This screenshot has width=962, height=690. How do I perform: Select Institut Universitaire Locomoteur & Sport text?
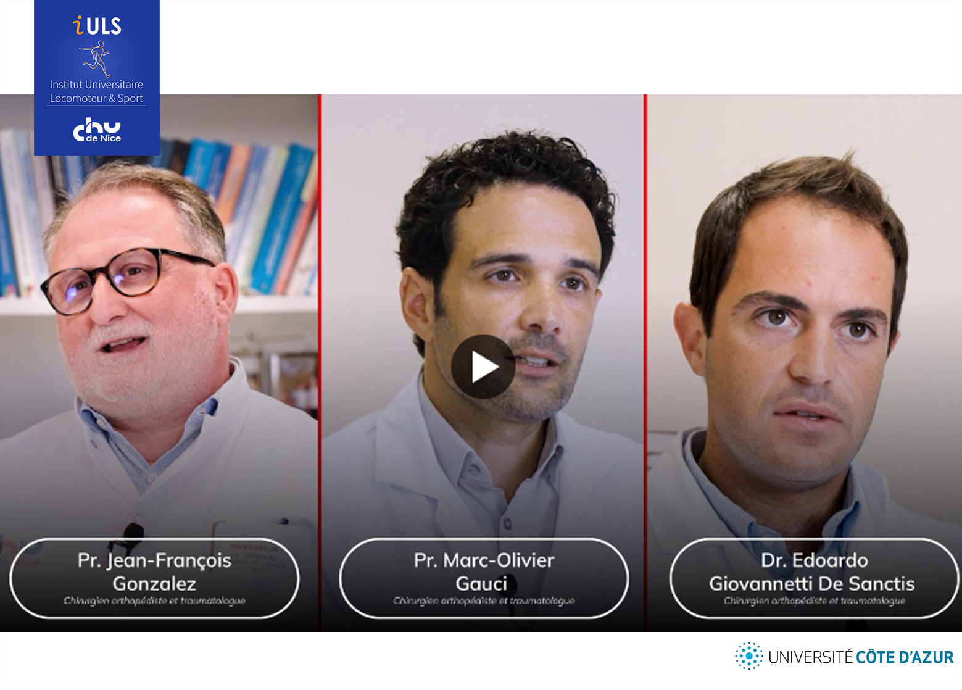96,91
